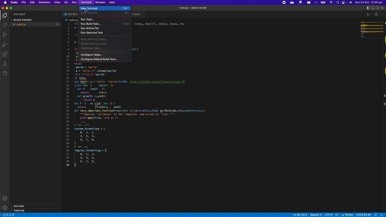Click the LF end-of-line status entry
The width and height of the screenshot is (386, 217).
(337, 215)
